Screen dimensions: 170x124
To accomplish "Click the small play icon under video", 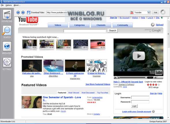I will tap(115, 77).
